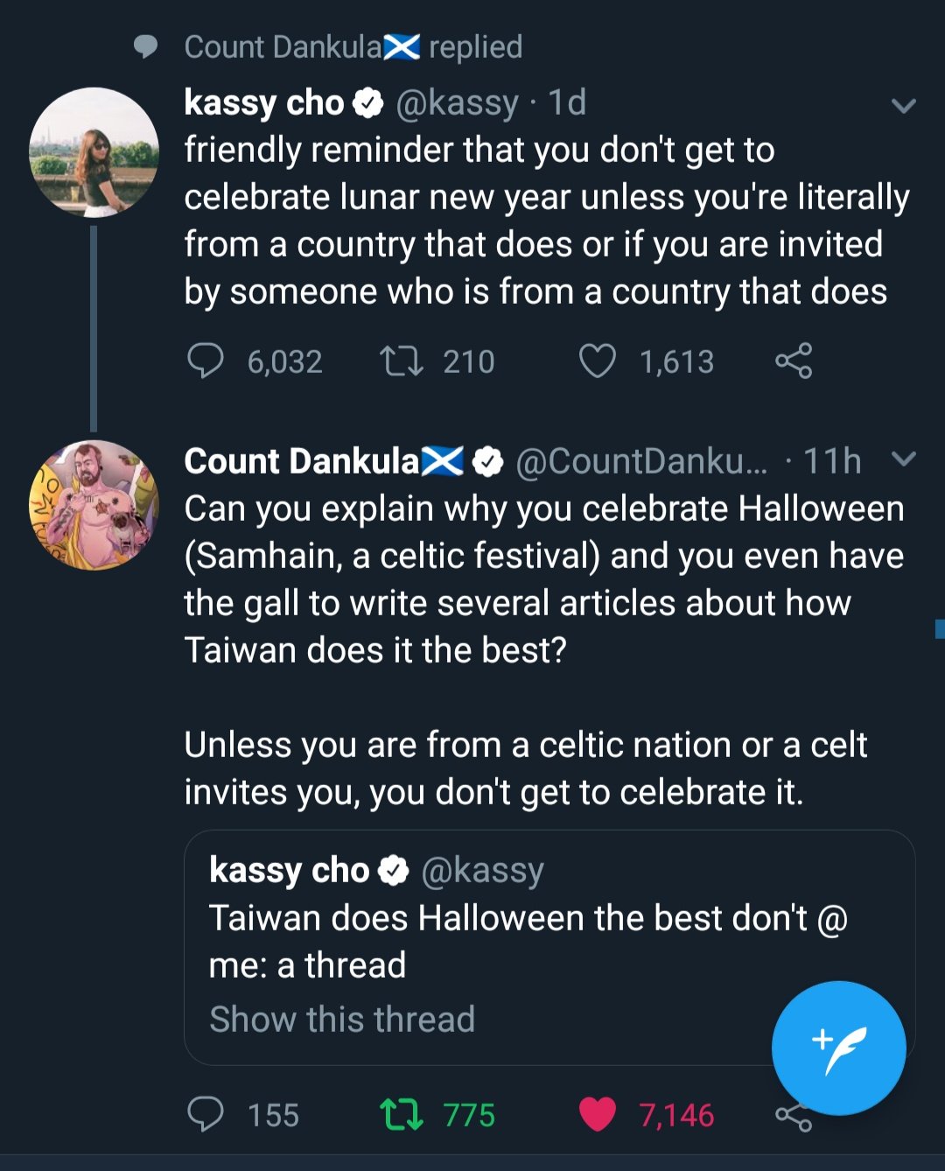Tap kassy cho's verified badge in top tweet
Screen dimensions: 945x1171
[367, 103]
